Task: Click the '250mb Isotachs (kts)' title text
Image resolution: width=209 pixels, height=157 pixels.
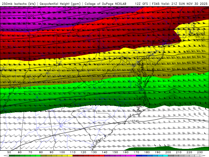Action: click(x=19, y=4)
